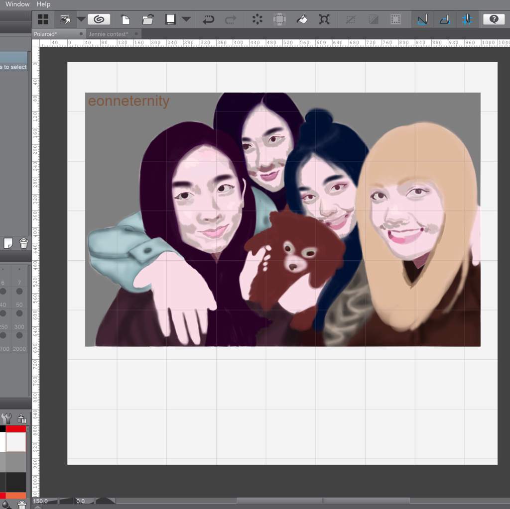Click the trash can icon beside the page icon

[x=23, y=243]
